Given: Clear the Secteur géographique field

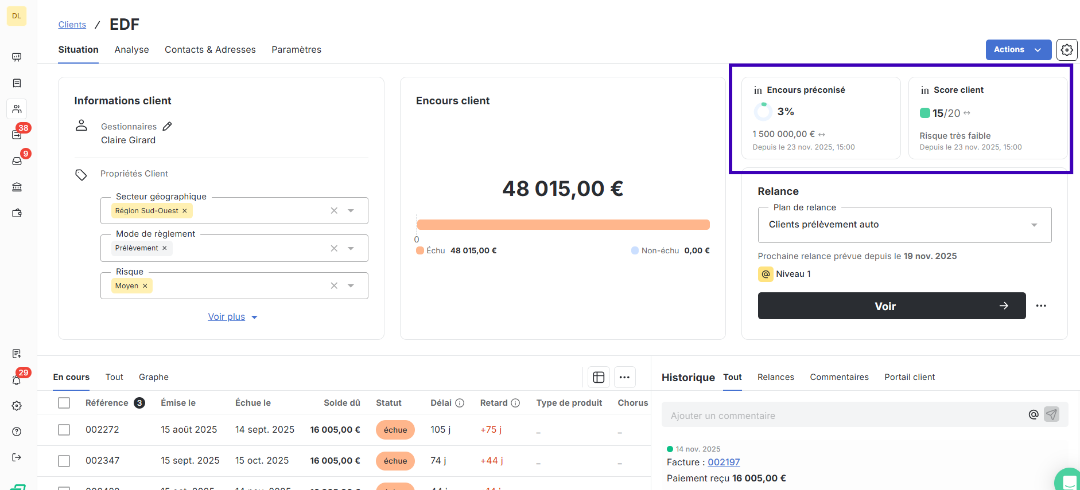Looking at the screenshot, I should 334,211.
